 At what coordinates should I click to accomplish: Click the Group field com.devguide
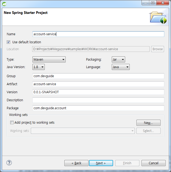tap(98, 76)
